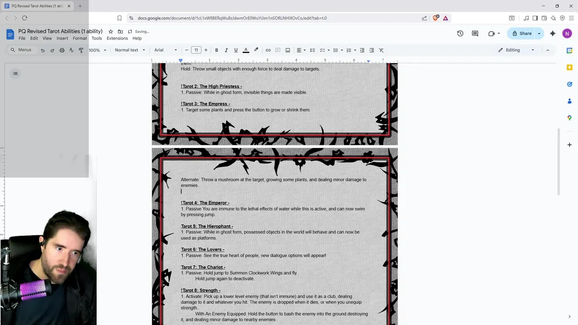
Task: Open Gemini assistant
Action: (553, 33)
